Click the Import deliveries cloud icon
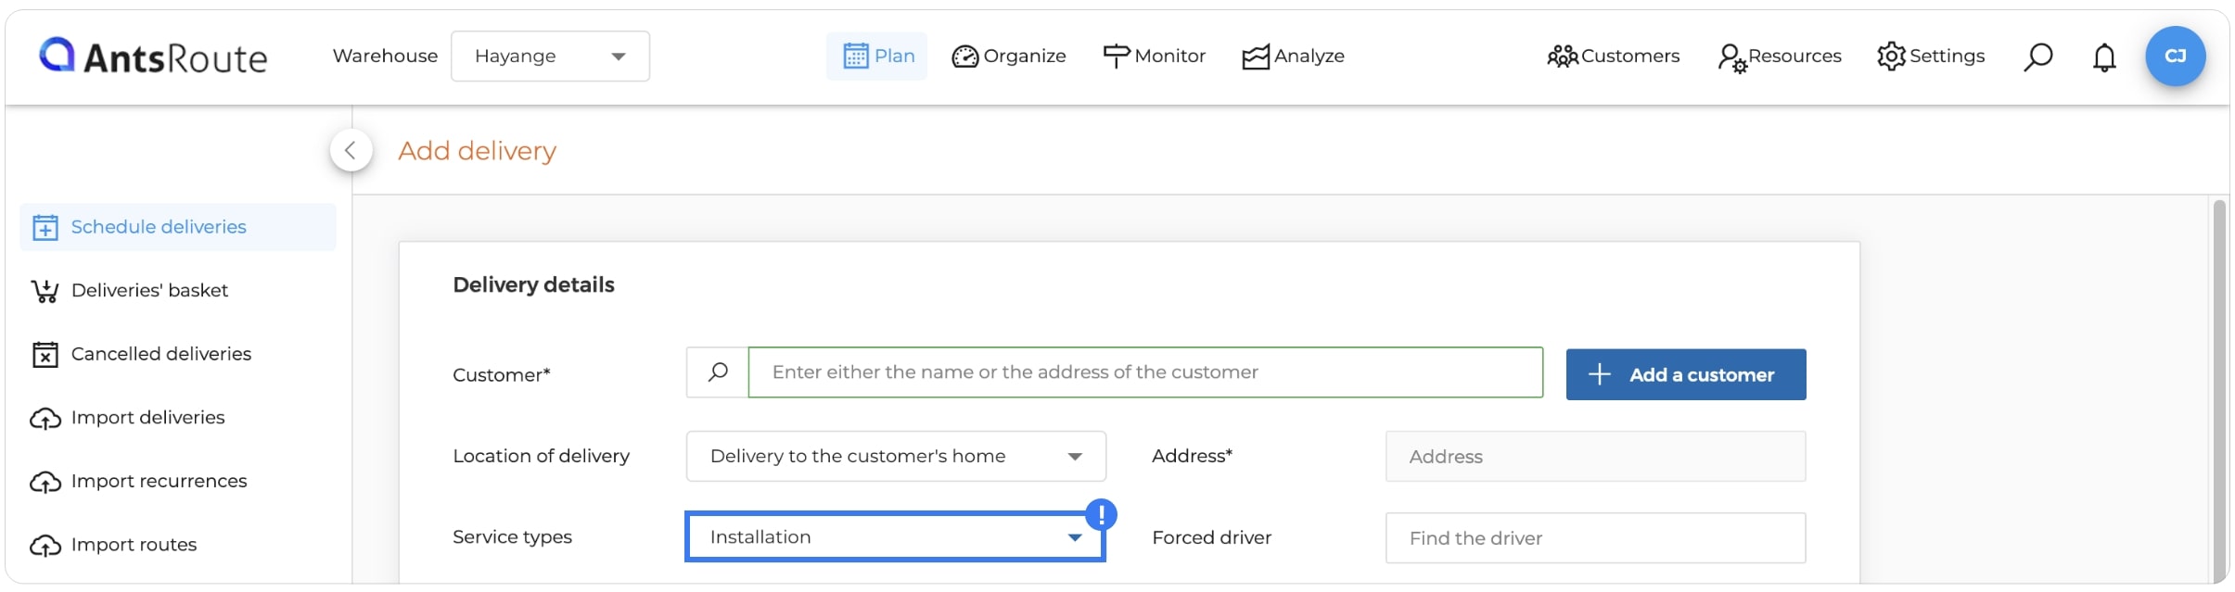The width and height of the screenshot is (2235, 592). [x=45, y=419]
